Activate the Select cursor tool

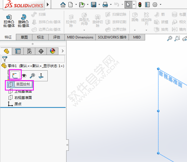[128, 5]
